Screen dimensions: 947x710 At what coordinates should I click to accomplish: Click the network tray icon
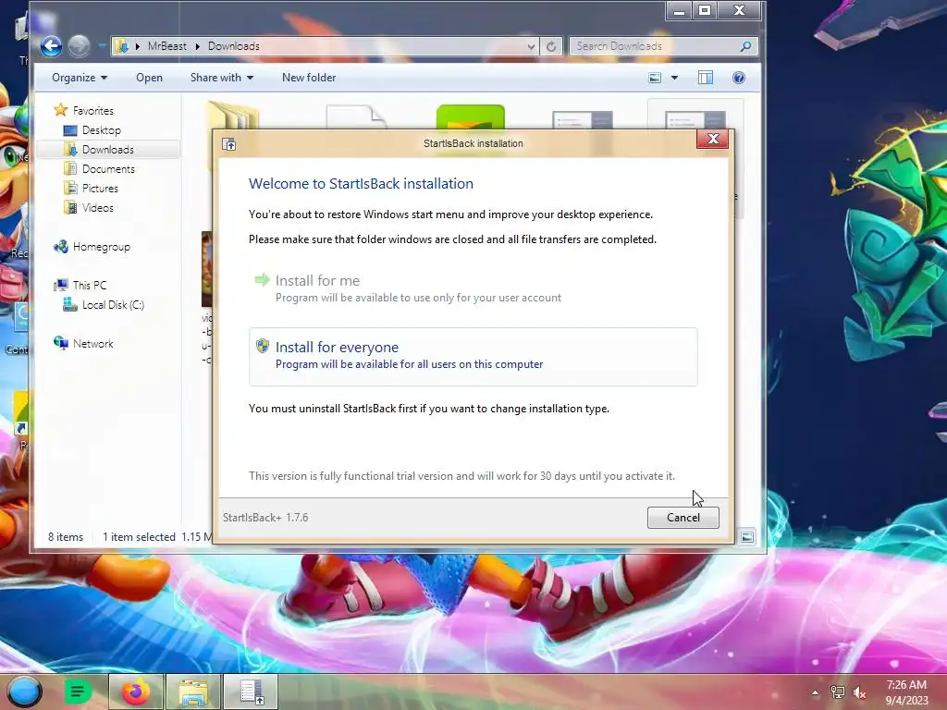pyautogui.click(x=838, y=692)
